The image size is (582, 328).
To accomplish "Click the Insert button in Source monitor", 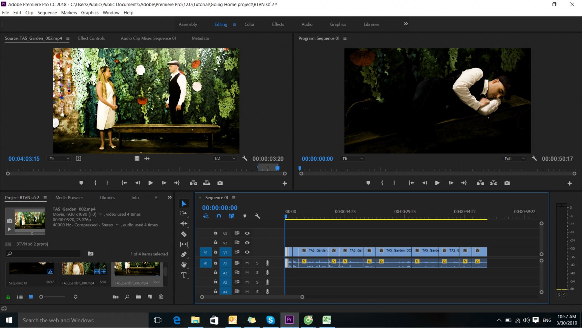I will [x=193, y=183].
